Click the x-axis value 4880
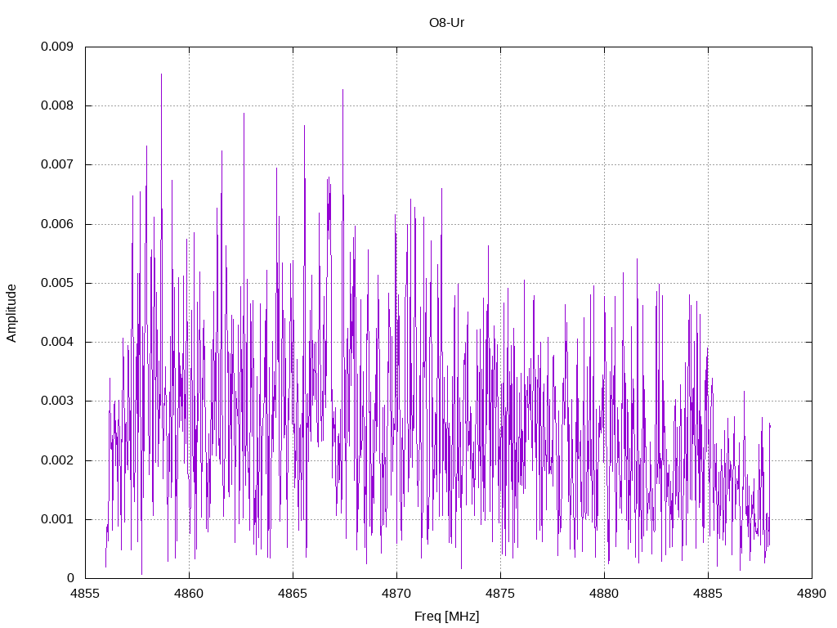Screen dimensions: 837x628 click(604, 594)
